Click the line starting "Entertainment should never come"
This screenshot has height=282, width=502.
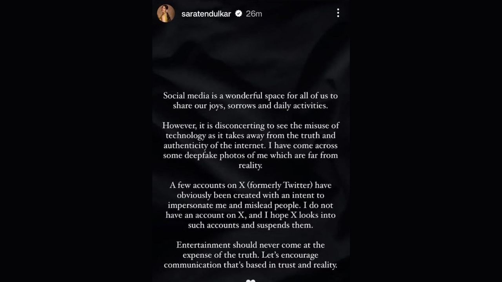pos(251,245)
